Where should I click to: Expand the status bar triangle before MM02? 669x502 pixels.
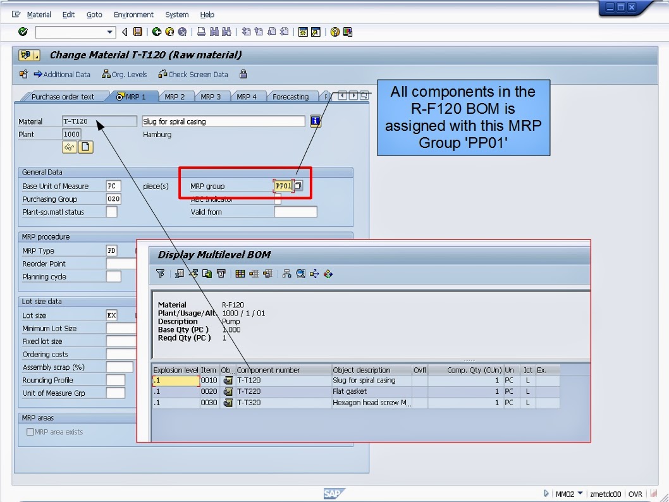[546, 494]
